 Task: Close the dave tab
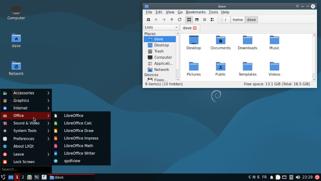195,28
